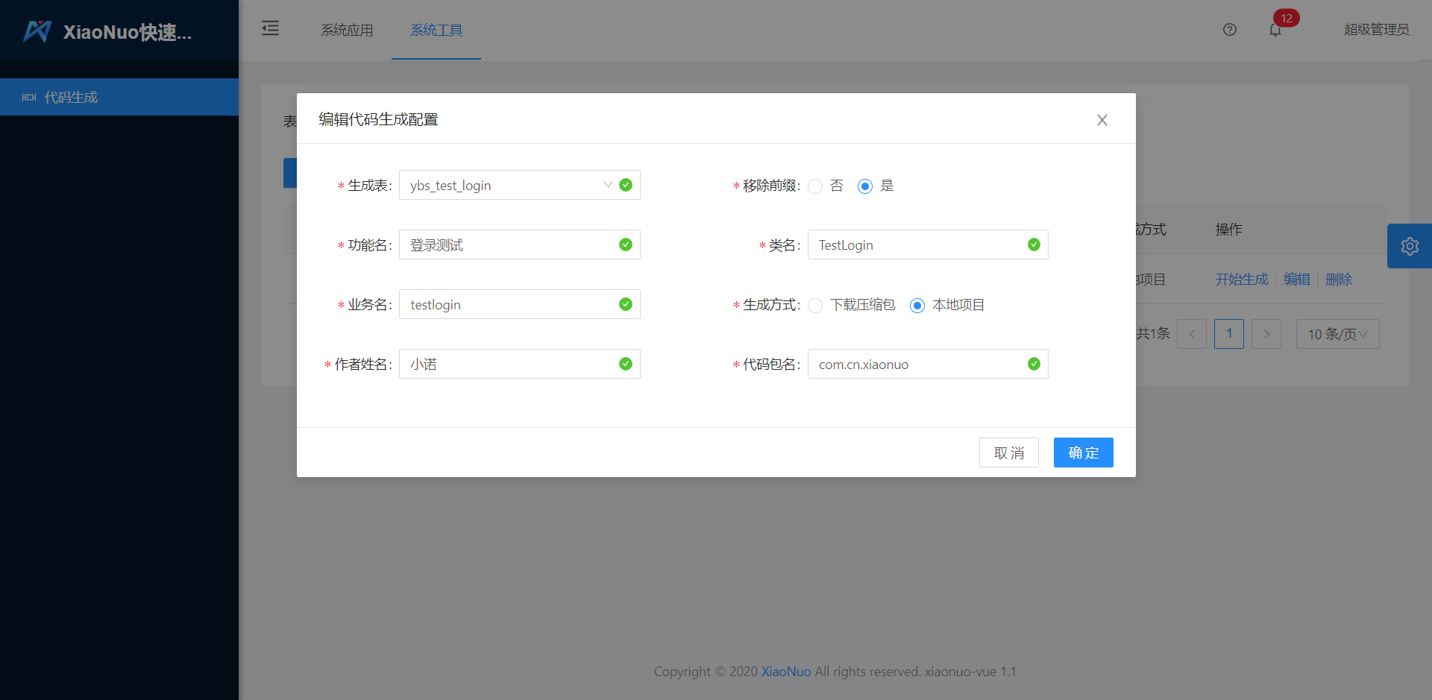Select 是 for 移除前缀
Viewport: 1432px width, 700px height.
pos(865,186)
